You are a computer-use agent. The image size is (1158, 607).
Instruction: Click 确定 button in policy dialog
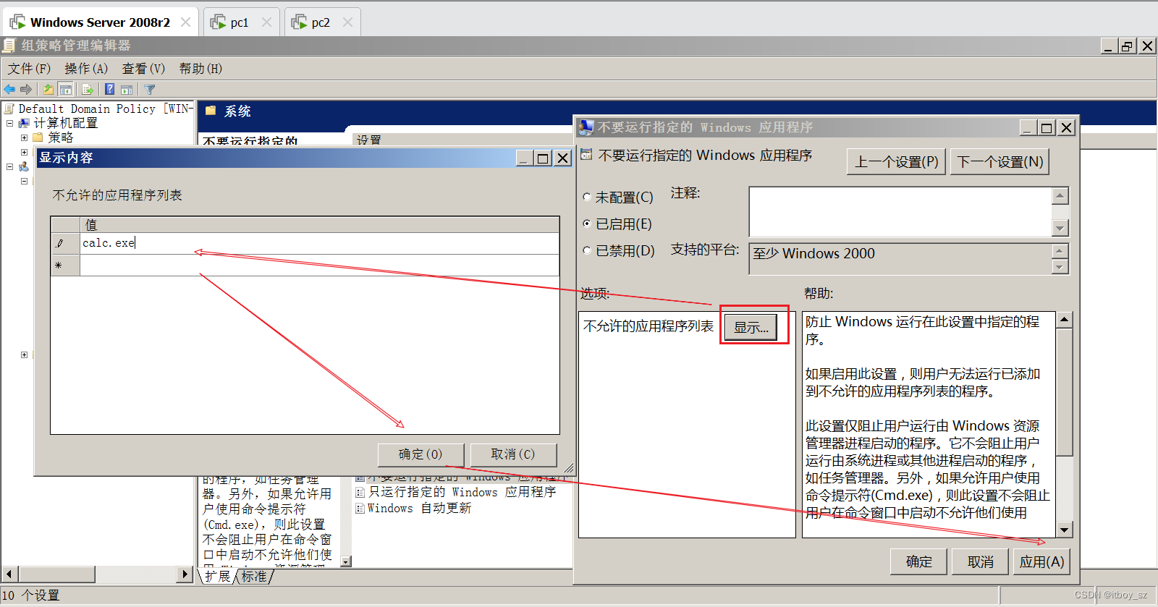pyautogui.click(x=918, y=561)
